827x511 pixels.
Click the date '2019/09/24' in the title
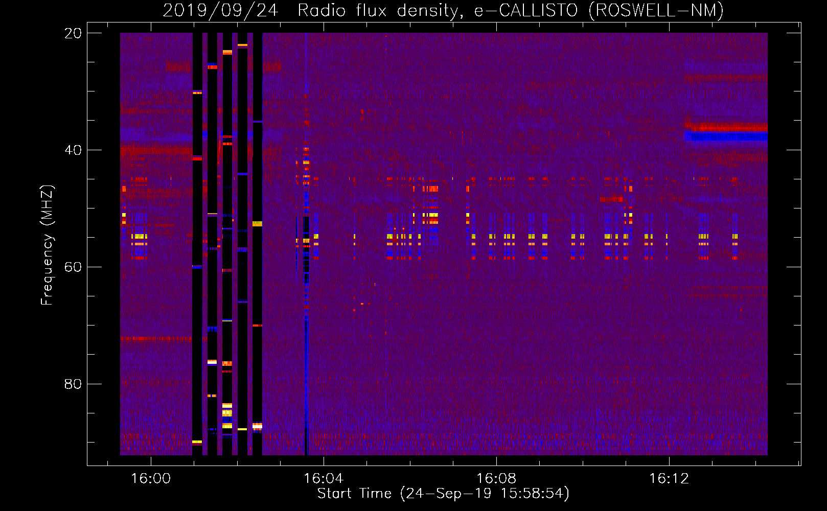click(220, 10)
